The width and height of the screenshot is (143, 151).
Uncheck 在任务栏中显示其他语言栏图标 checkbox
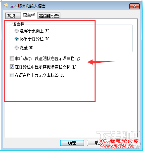[x=12, y=67]
